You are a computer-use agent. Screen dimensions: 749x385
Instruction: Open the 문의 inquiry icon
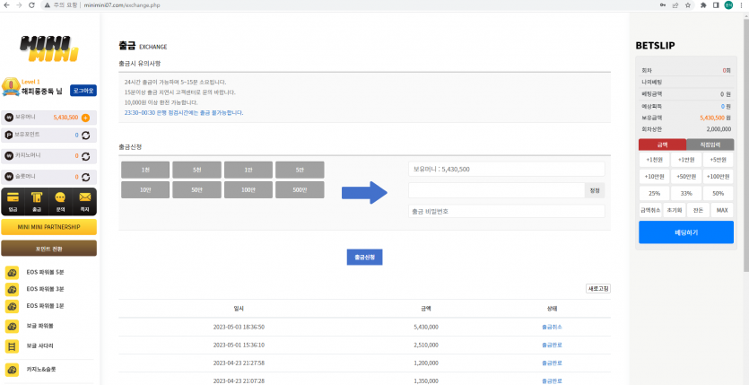(x=61, y=200)
